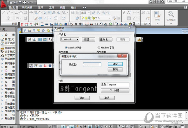The width and height of the screenshot is (188, 128).
Task: Select the Multiline Text 'A' tool
Action: 124,13
